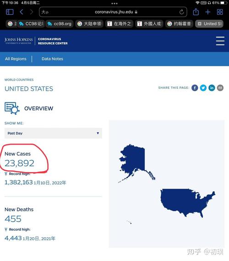Toggle the Safari sidebar icon

tap(10, 12)
